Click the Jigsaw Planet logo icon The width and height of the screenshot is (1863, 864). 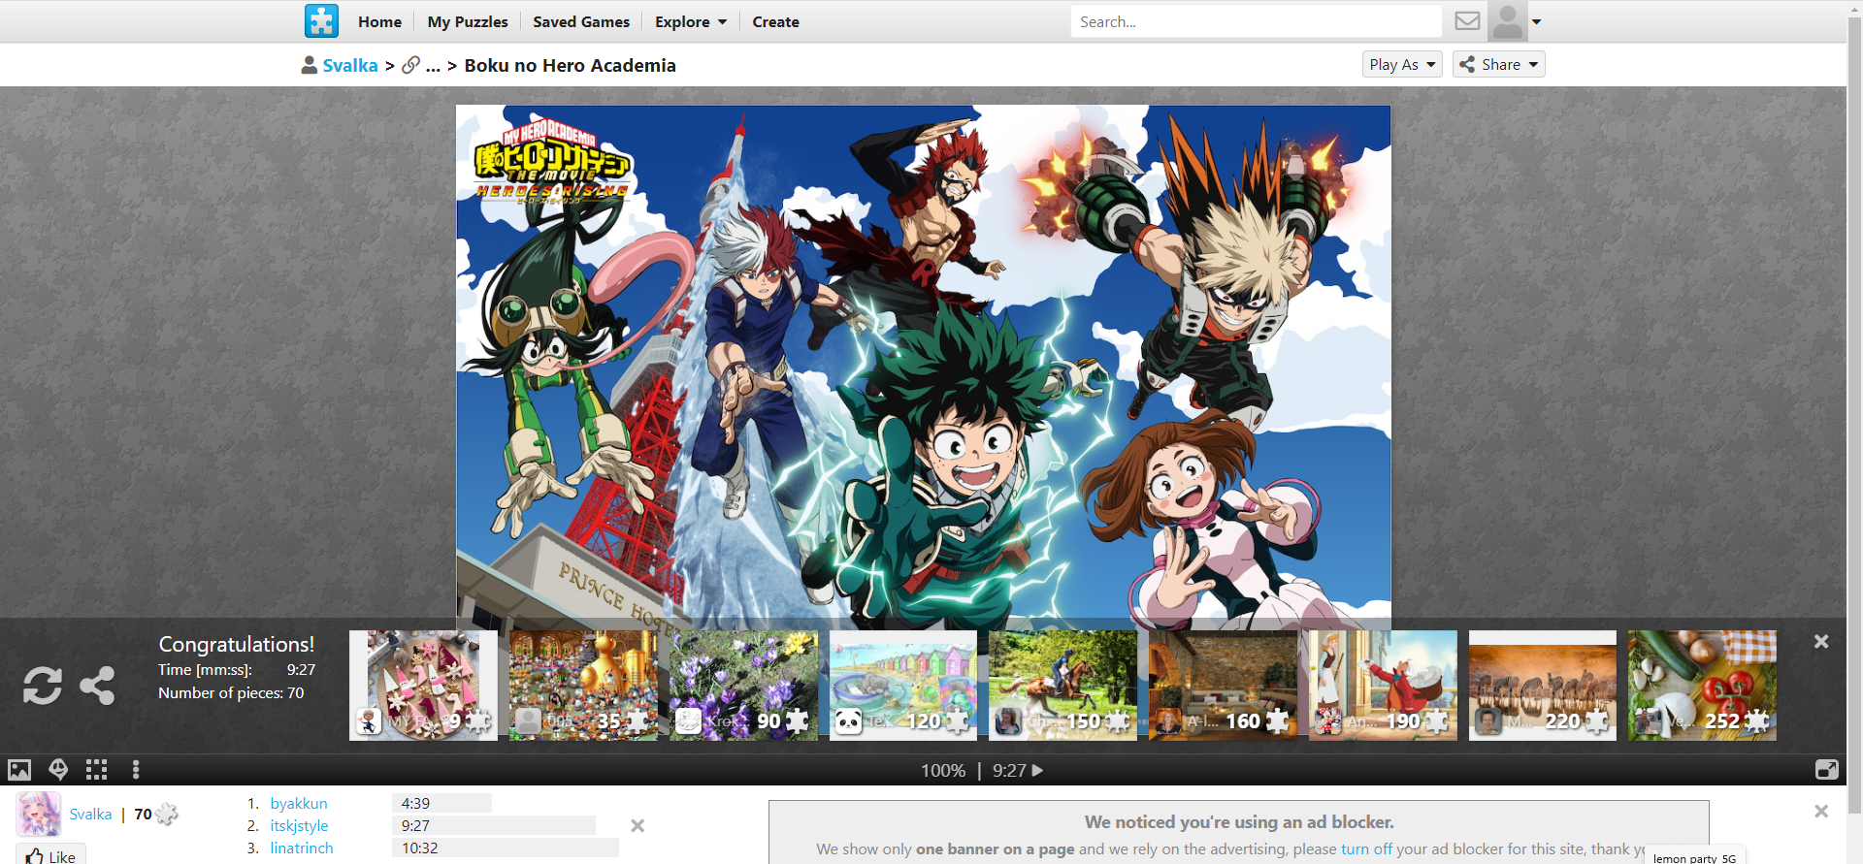[x=321, y=21]
